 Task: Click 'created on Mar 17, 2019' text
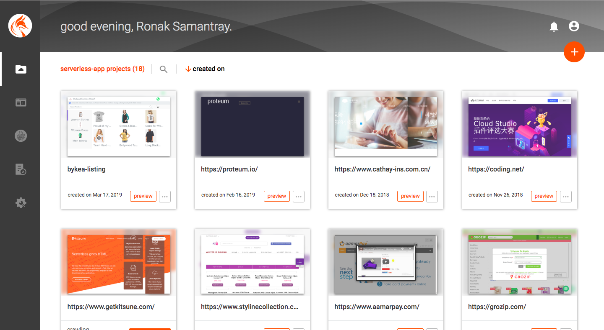click(95, 195)
